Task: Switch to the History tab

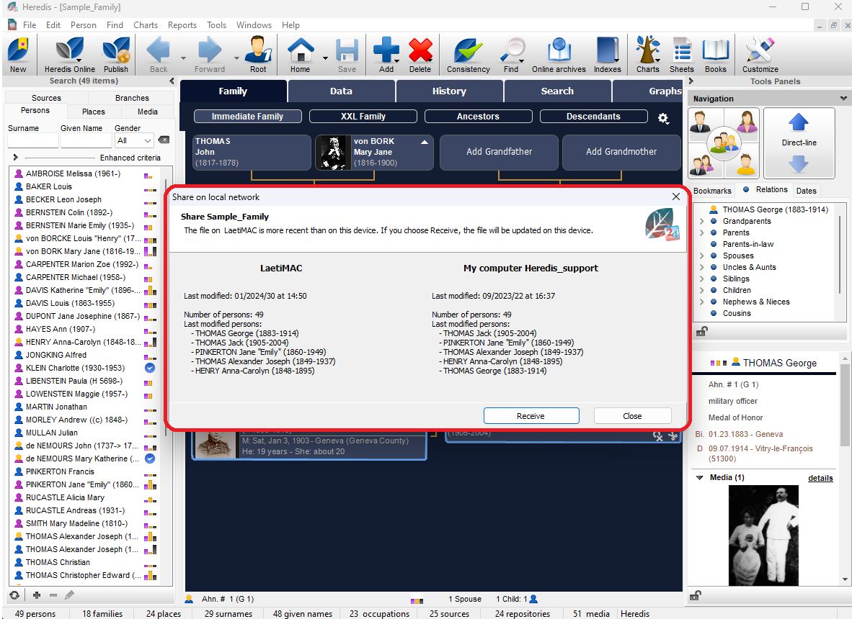Action: point(449,91)
